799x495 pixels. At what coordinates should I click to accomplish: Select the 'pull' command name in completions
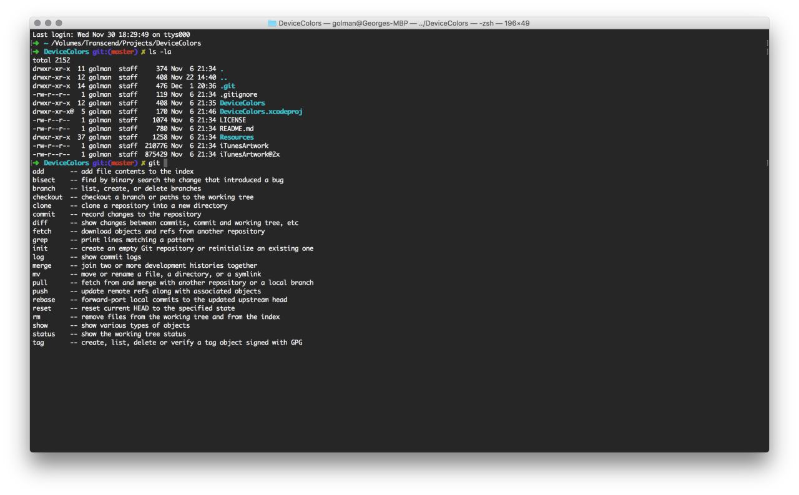[40, 283]
